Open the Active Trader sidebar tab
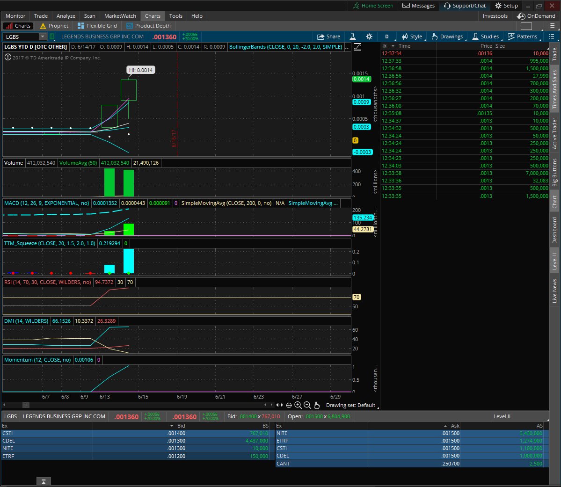Screen dimensions: 561x487 [554, 133]
